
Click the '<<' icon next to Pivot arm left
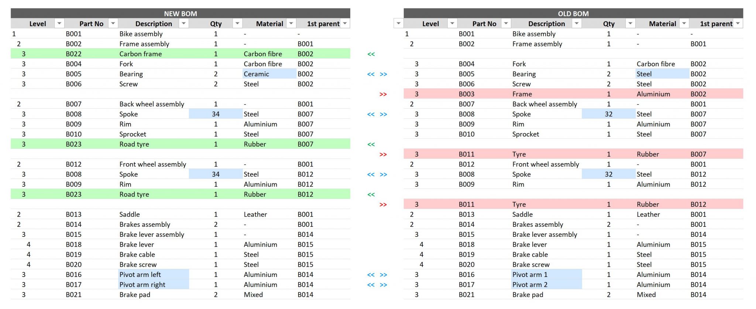[x=371, y=274]
